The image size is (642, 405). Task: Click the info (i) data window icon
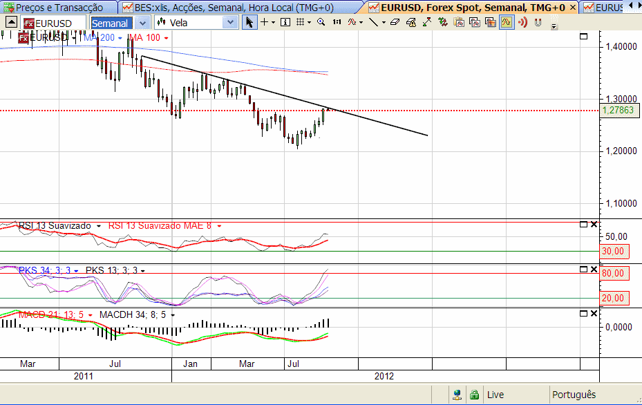coord(285,22)
